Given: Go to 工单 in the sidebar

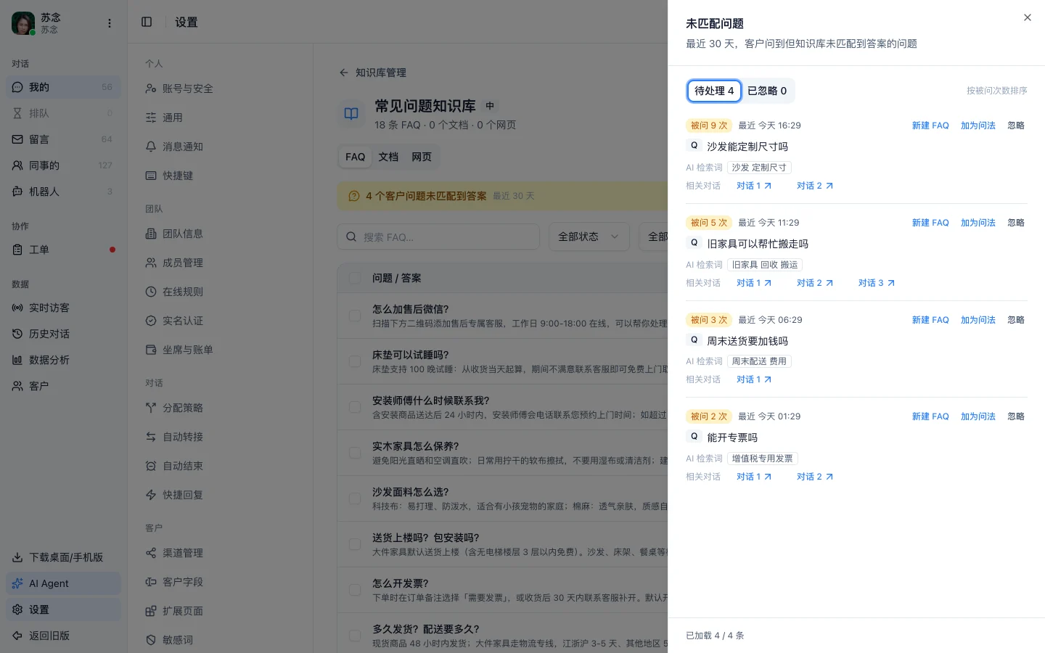Looking at the screenshot, I should tap(63, 250).
